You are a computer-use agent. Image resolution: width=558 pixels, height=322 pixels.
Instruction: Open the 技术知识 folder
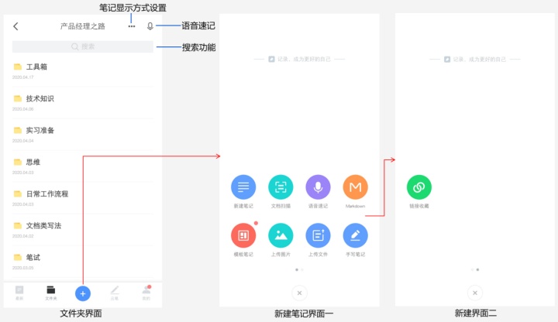(x=40, y=99)
